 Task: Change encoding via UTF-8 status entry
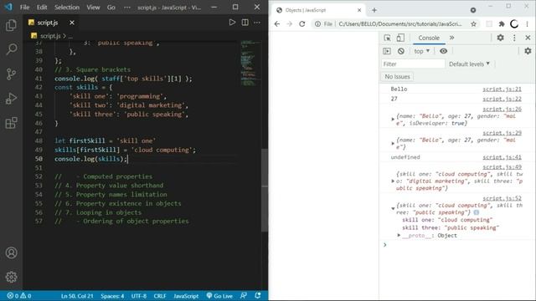tap(139, 296)
